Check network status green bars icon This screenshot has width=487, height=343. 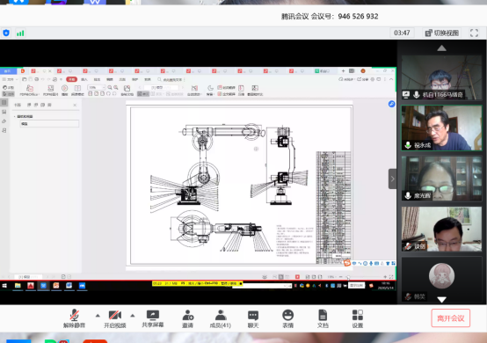(x=20, y=33)
